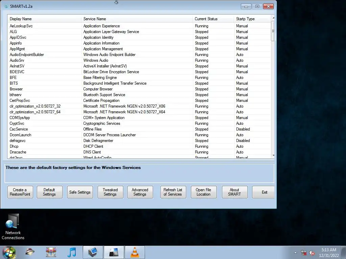Click Computer Browser service name
The width and height of the screenshot is (346, 259).
coord(98,89)
